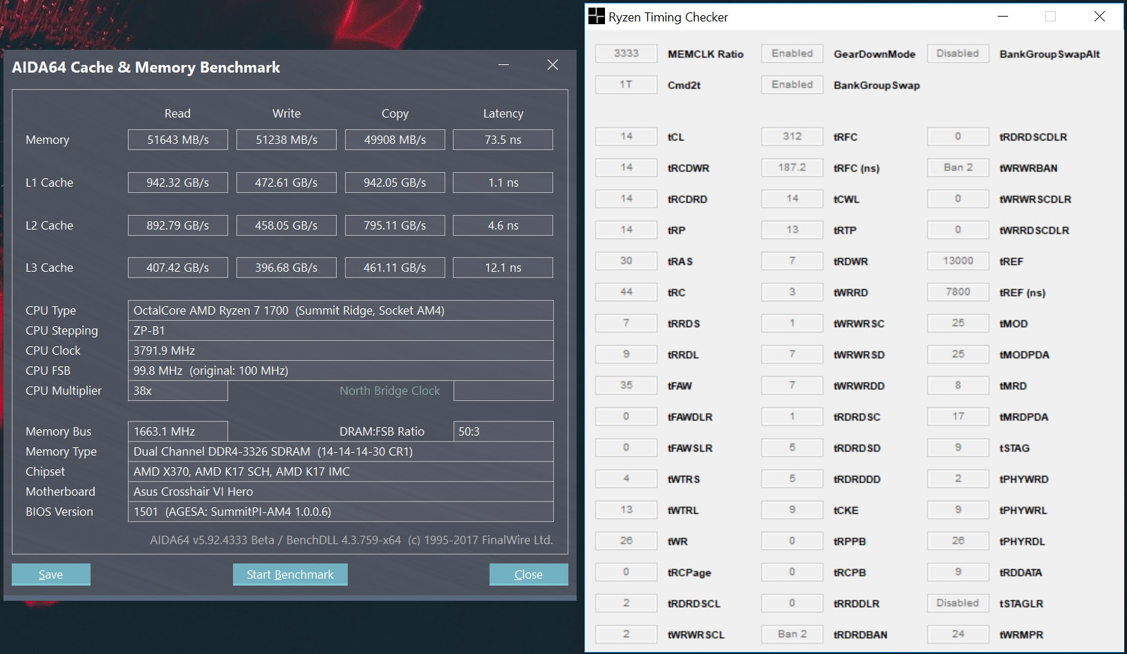Select the tRTP value field showing 13

[792, 230]
